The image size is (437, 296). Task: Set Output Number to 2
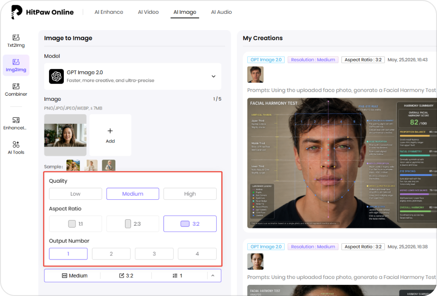click(111, 254)
